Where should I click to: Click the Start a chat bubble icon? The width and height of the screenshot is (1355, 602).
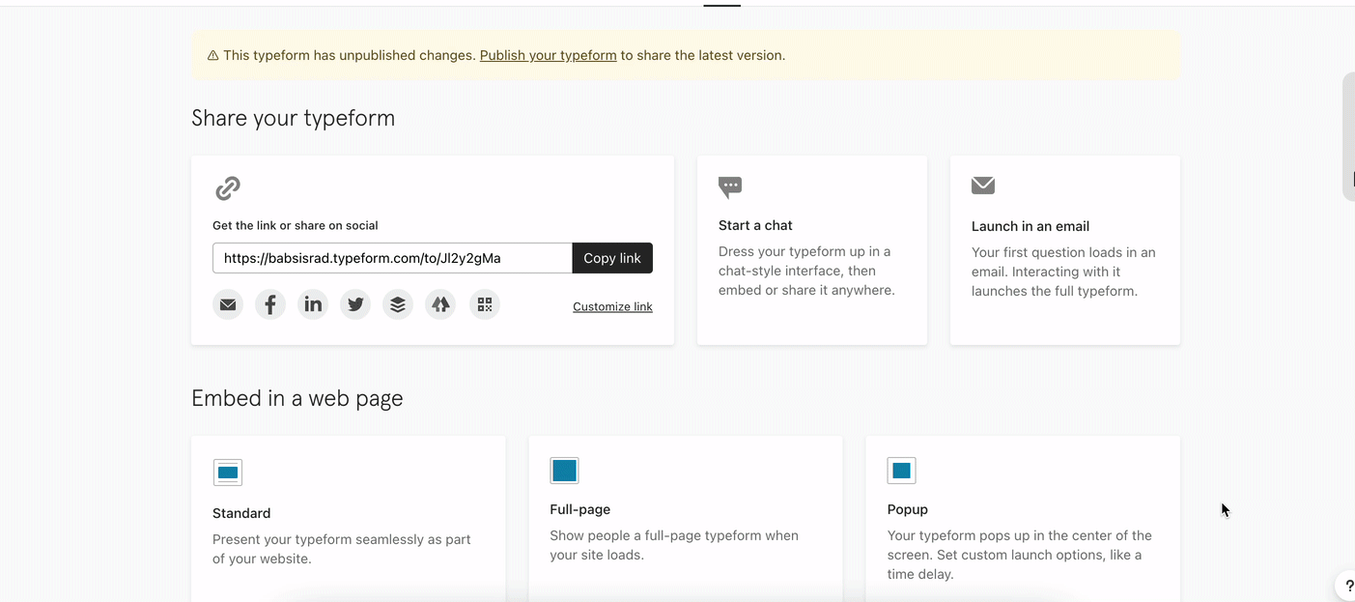point(730,186)
